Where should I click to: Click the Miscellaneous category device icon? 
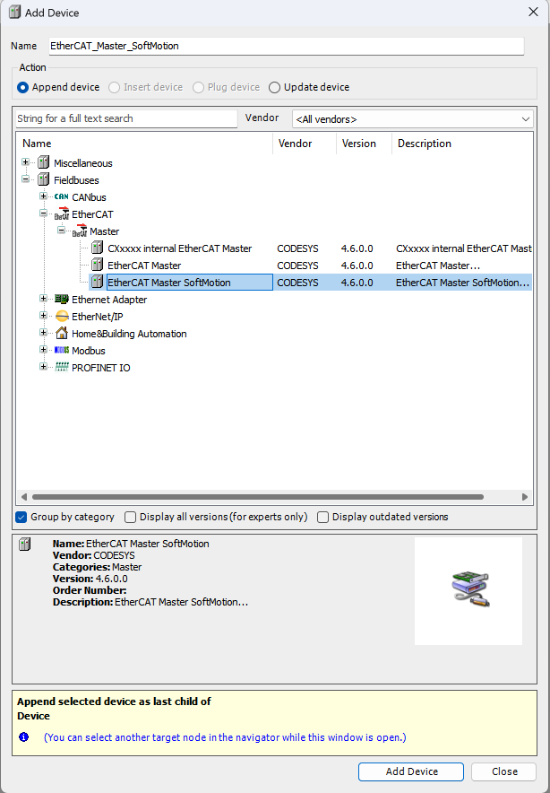coord(43,163)
